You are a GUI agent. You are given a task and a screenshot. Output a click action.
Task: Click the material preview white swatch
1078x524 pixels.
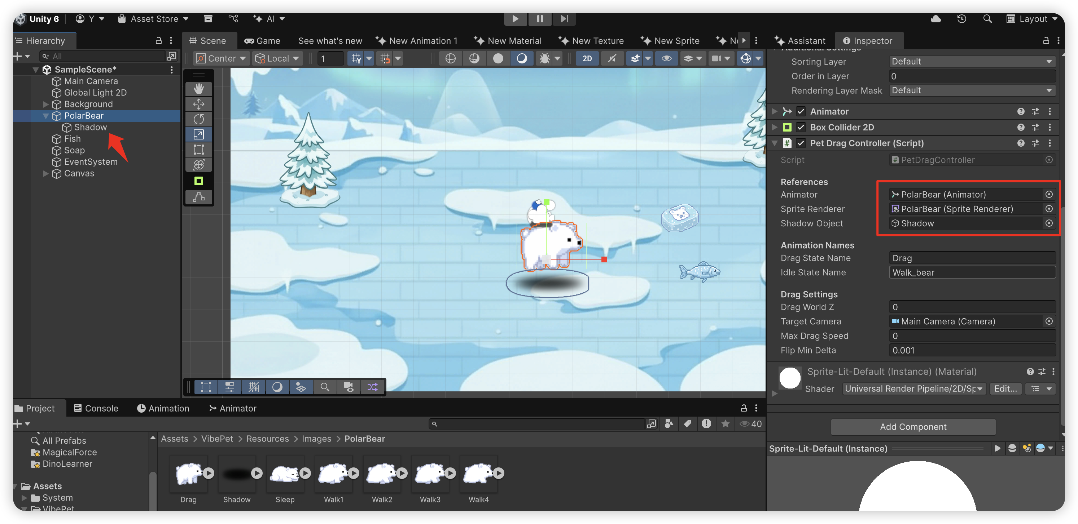(790, 378)
